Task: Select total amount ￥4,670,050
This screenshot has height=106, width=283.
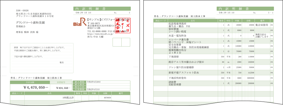Action: (36, 88)
